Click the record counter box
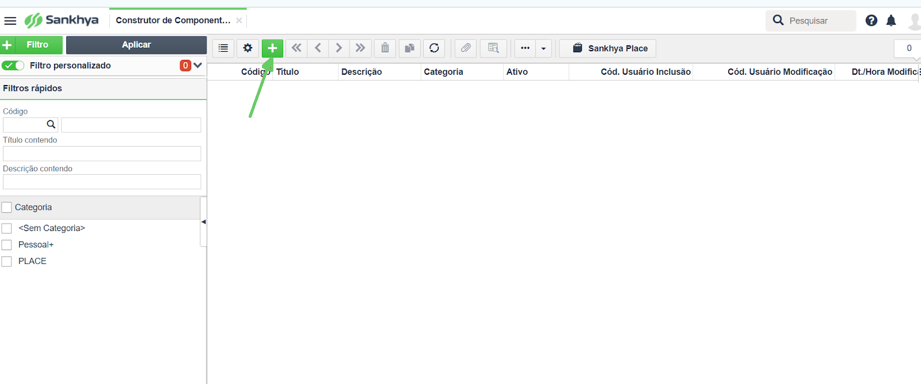This screenshot has width=921, height=384. coord(908,48)
